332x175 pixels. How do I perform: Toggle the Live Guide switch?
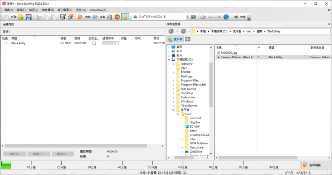203,17
